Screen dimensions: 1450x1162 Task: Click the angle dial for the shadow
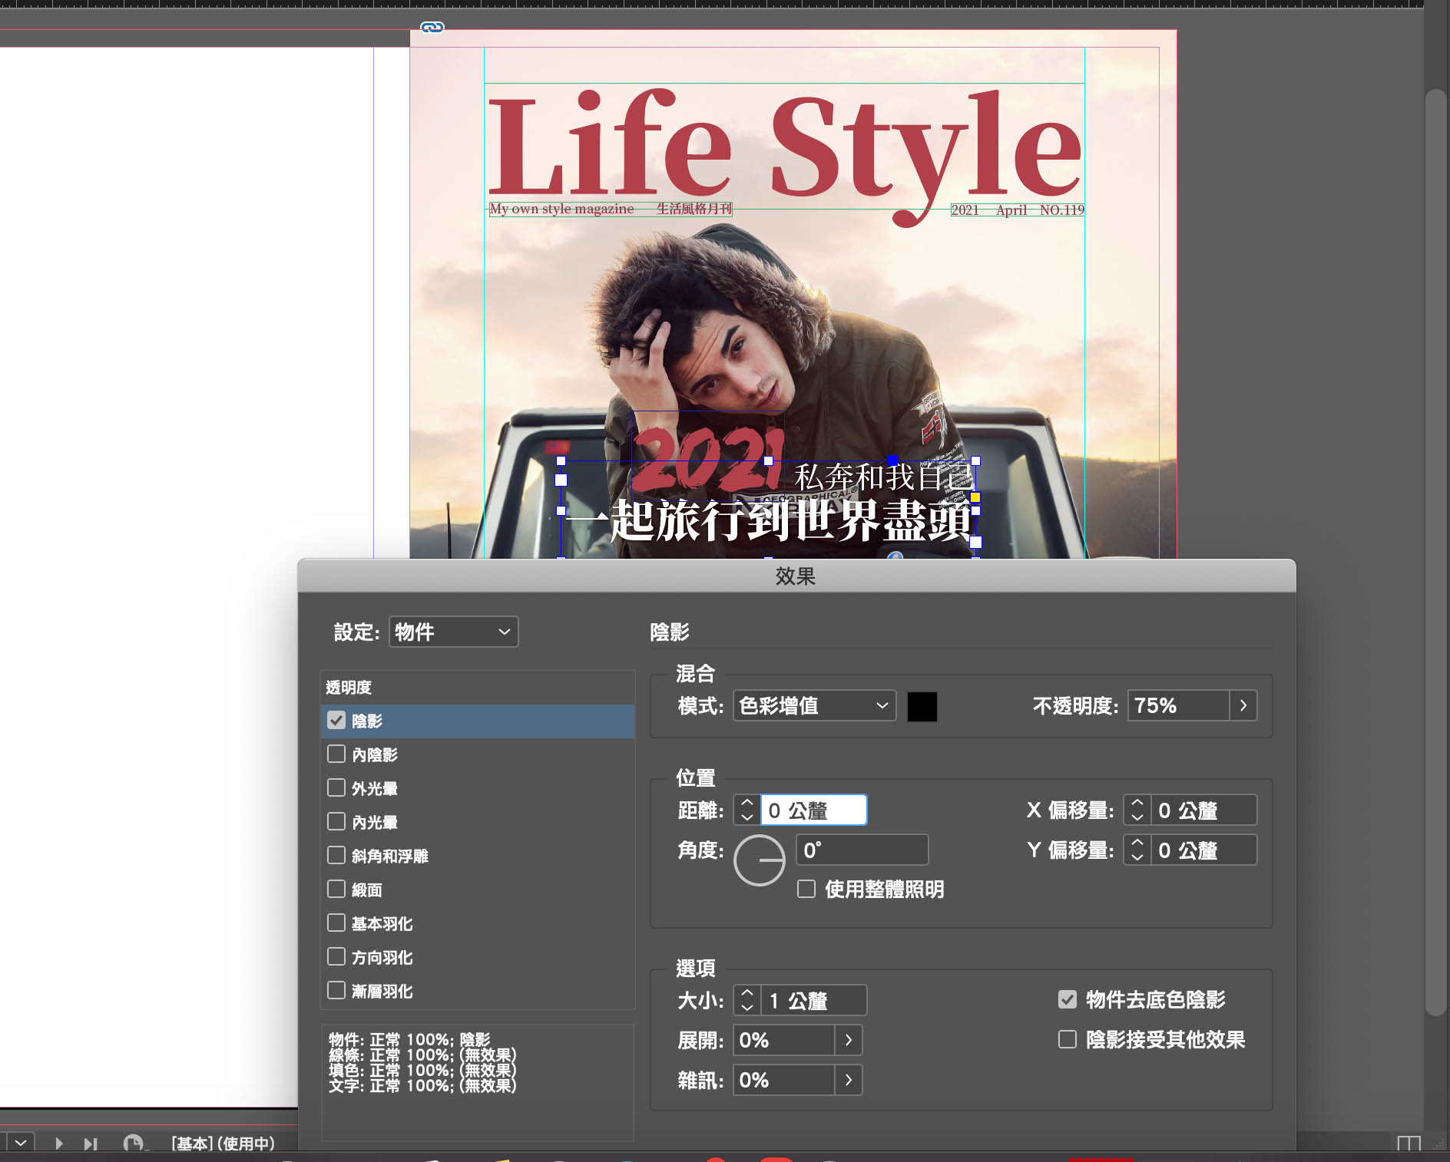click(x=759, y=860)
